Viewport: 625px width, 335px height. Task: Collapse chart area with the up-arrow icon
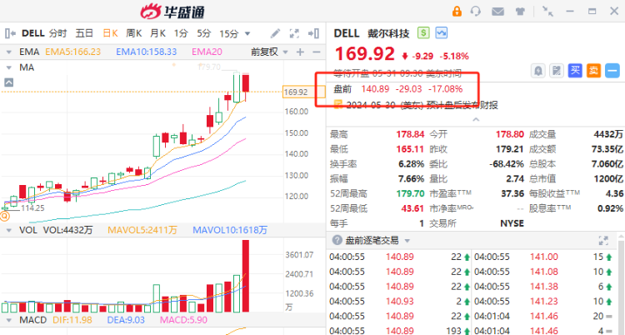click(9, 82)
